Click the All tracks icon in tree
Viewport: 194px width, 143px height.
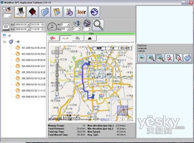pyautogui.click(x=4, y=35)
